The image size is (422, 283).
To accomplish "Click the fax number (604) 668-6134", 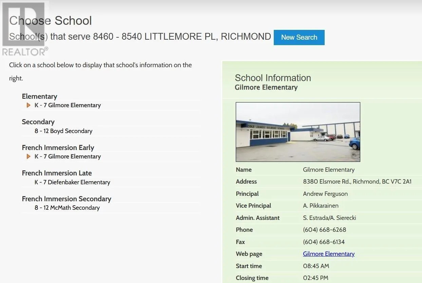I will pyautogui.click(x=324, y=242).
